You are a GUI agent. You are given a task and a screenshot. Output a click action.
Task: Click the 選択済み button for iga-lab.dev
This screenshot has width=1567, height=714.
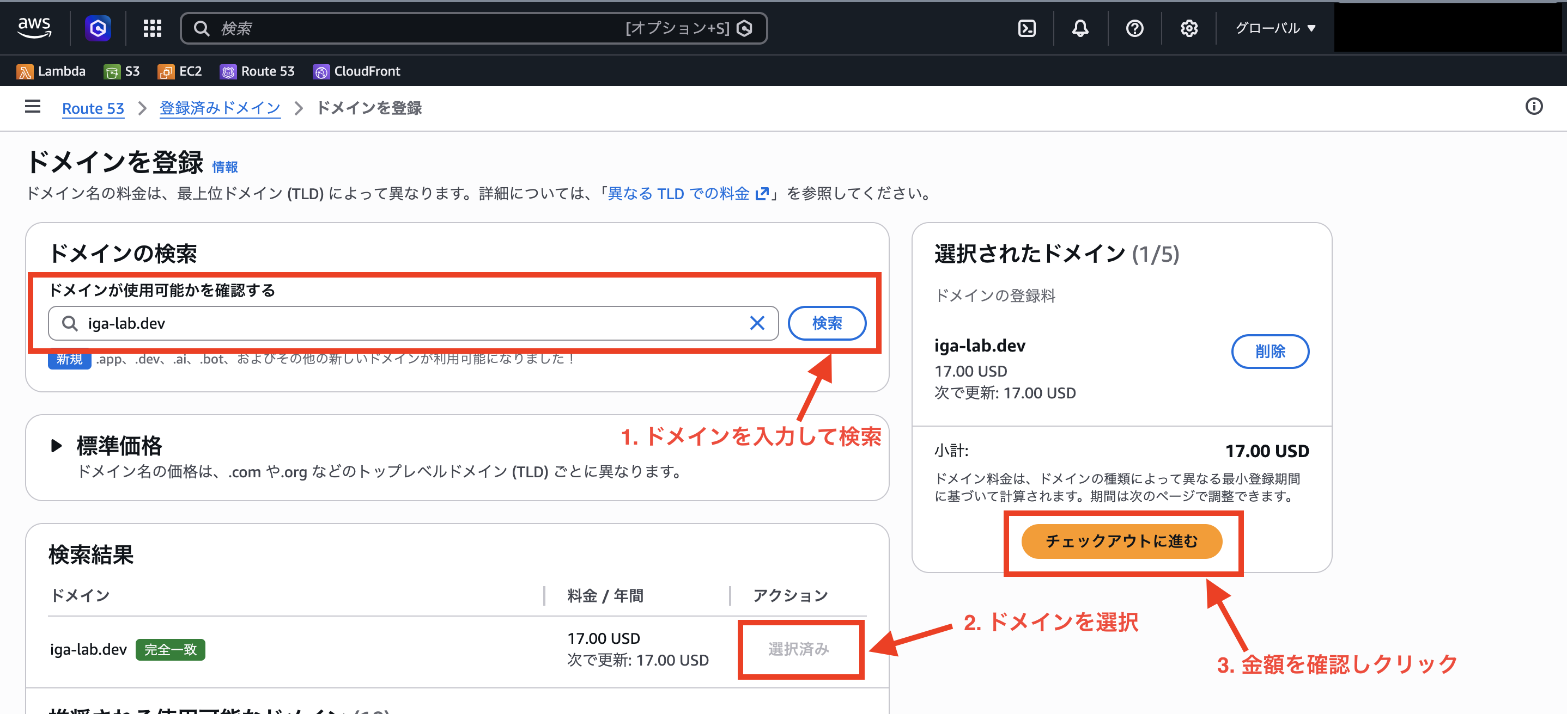point(799,649)
